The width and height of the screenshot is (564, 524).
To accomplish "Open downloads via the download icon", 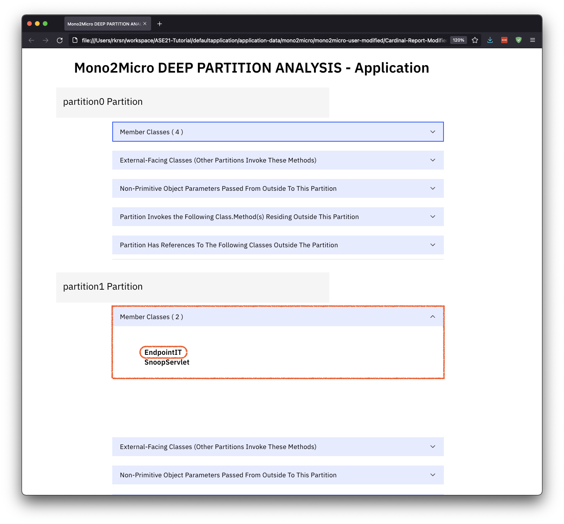I will (x=490, y=40).
